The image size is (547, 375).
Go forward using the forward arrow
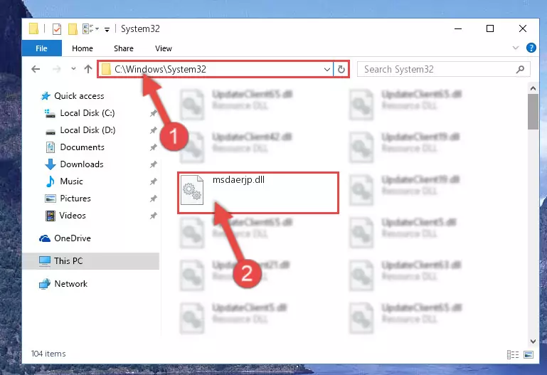click(56, 69)
